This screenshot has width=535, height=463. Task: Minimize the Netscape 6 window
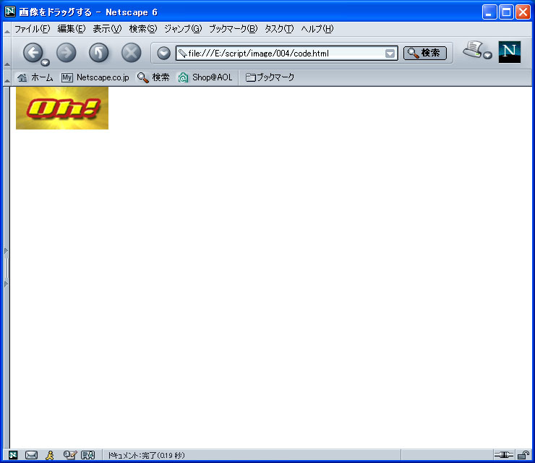pos(489,12)
